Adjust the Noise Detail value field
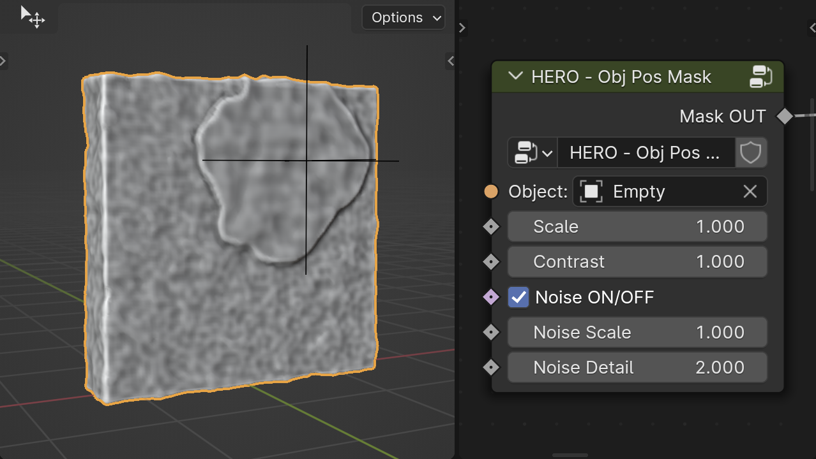 637,367
